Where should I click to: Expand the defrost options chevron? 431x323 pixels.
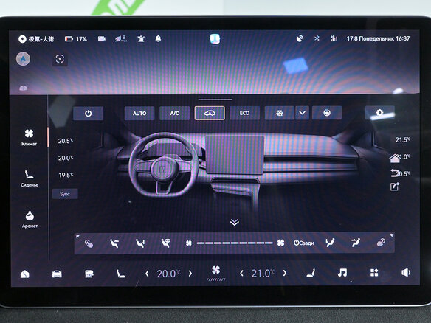302,113
